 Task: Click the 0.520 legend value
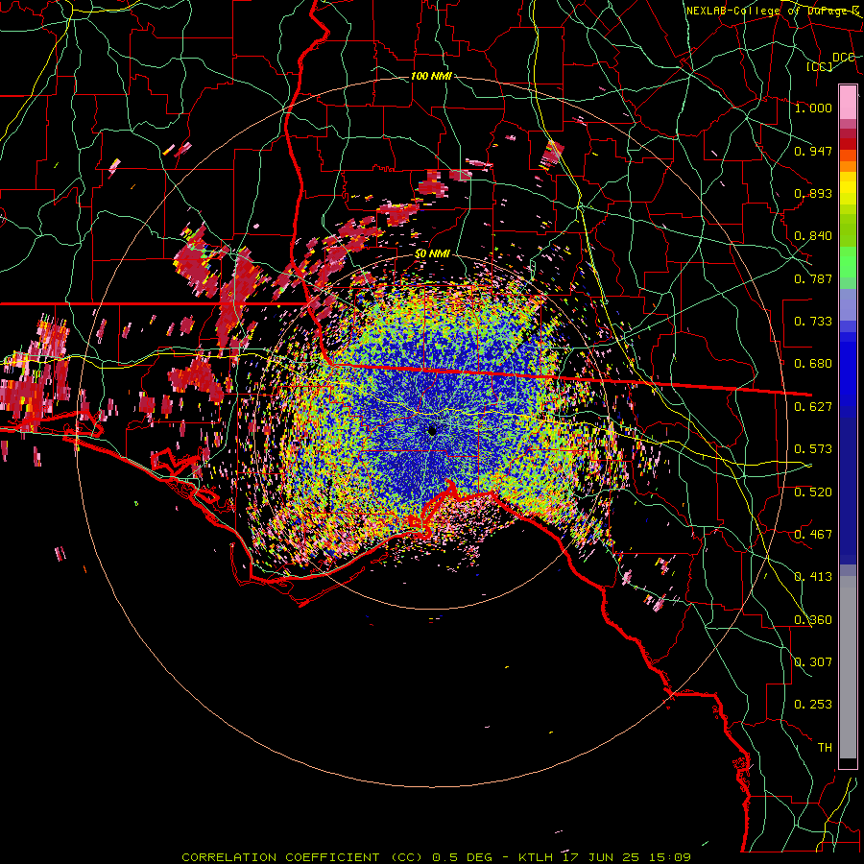[813, 492]
